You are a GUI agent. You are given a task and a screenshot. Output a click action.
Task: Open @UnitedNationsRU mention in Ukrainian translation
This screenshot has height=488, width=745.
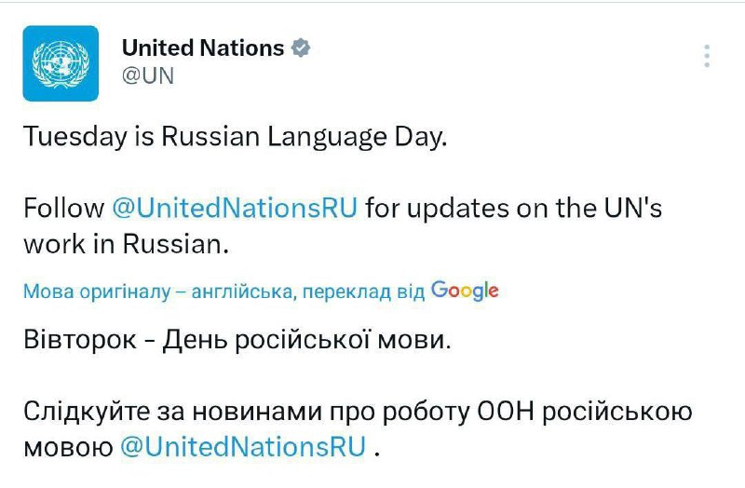[x=244, y=447]
